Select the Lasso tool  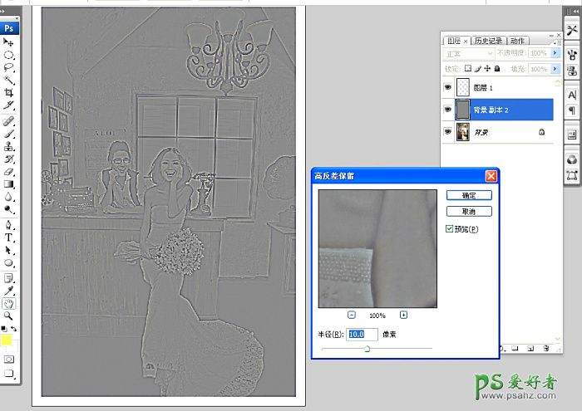click(x=9, y=67)
